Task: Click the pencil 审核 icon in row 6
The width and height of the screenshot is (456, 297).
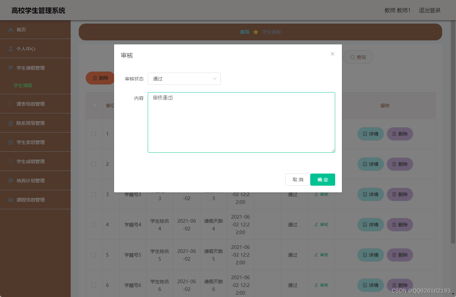Action: pyautogui.click(x=316, y=285)
